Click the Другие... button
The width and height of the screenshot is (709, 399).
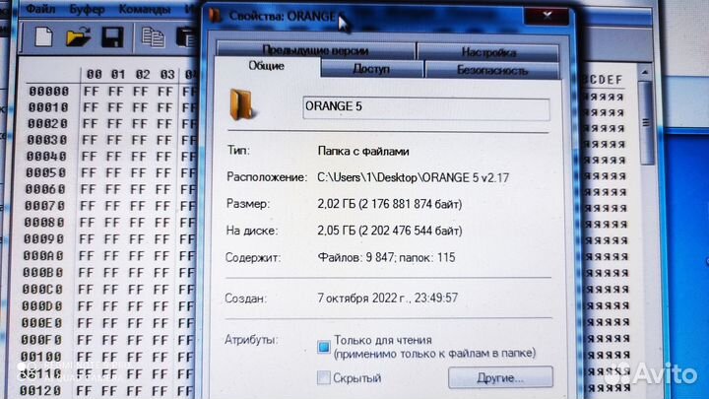coord(500,377)
